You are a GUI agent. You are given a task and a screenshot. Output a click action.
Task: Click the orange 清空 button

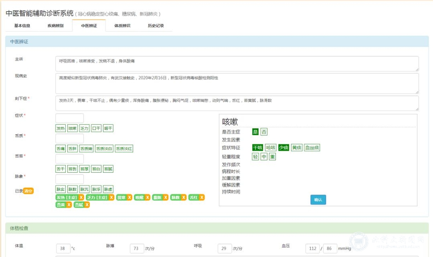(28, 191)
